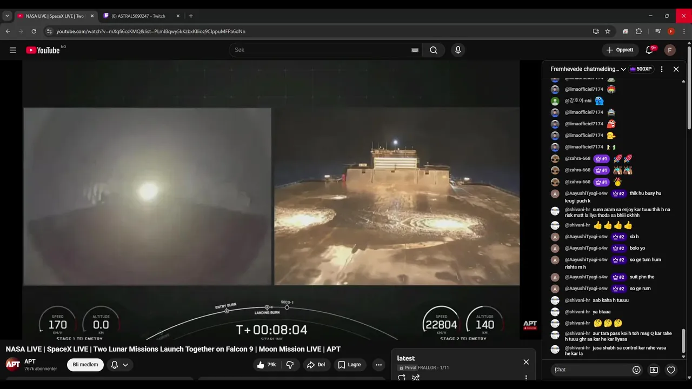This screenshot has height=389, width=692.
Task: Click the main page vertical scrollbar
Action: tap(689, 88)
